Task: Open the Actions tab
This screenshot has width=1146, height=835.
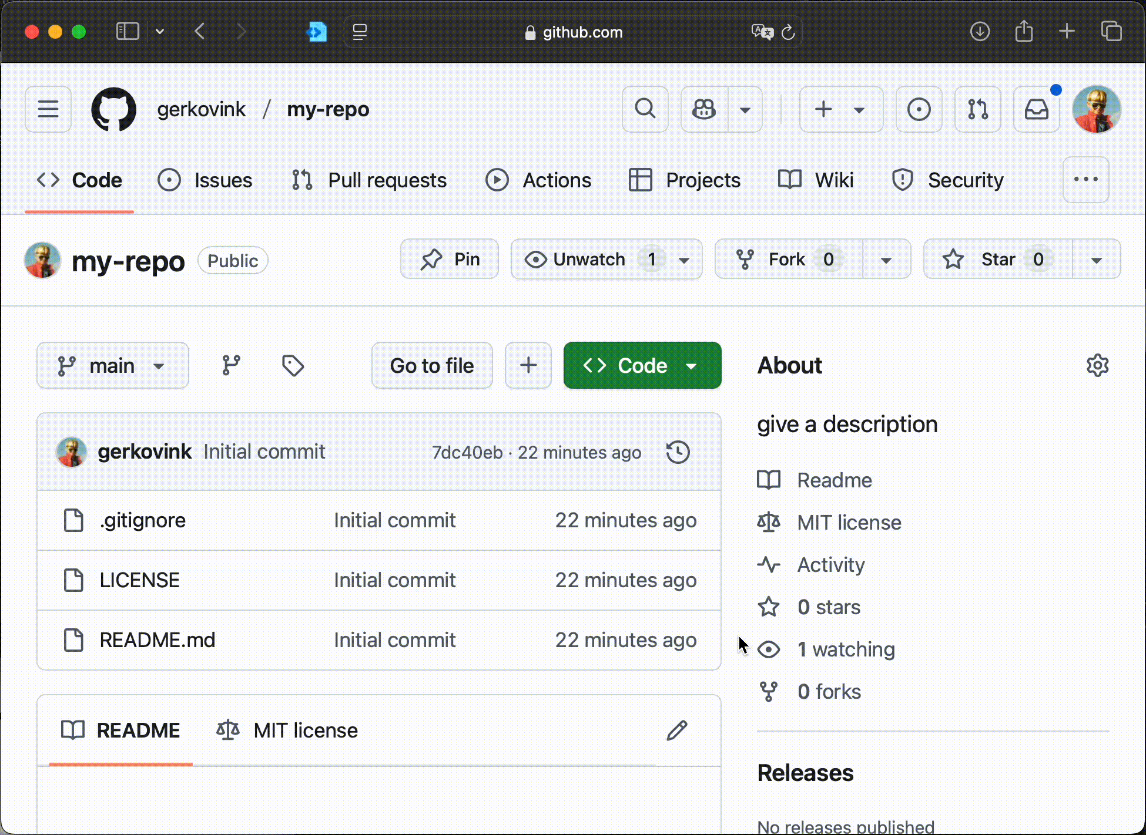Action: tap(538, 180)
